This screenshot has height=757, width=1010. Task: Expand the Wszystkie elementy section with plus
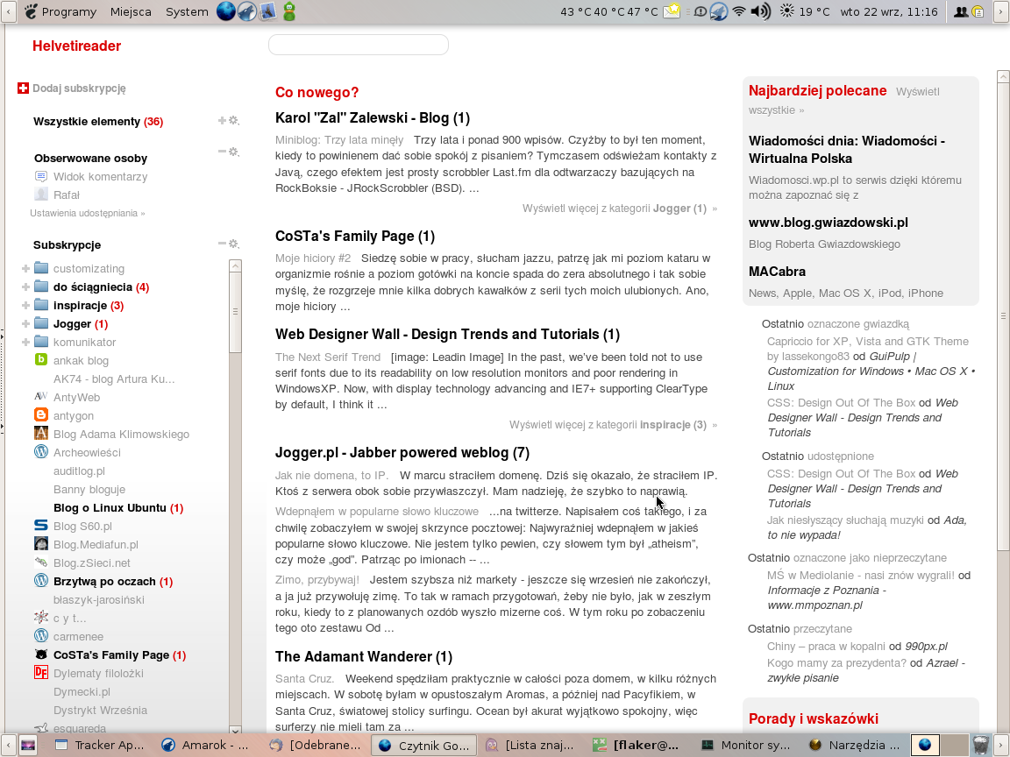222,121
